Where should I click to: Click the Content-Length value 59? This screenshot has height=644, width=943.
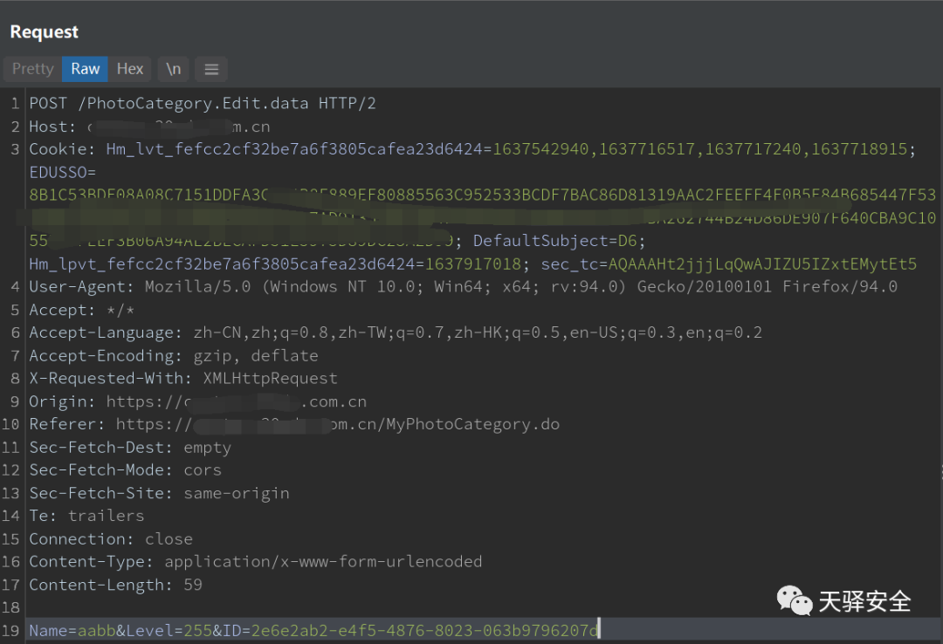pos(193,585)
